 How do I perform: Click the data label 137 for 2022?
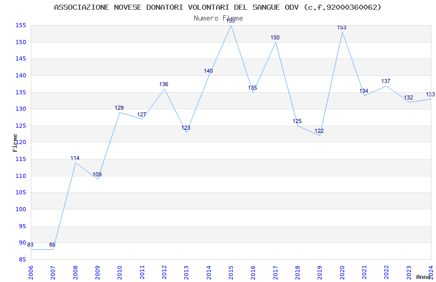[x=386, y=81]
